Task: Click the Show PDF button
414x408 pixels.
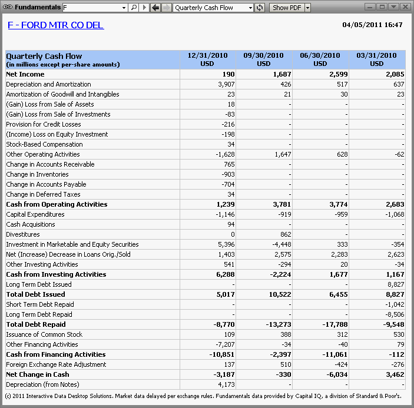Action: click(x=287, y=8)
